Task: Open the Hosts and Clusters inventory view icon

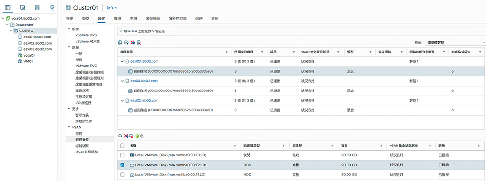Action: click(8, 7)
